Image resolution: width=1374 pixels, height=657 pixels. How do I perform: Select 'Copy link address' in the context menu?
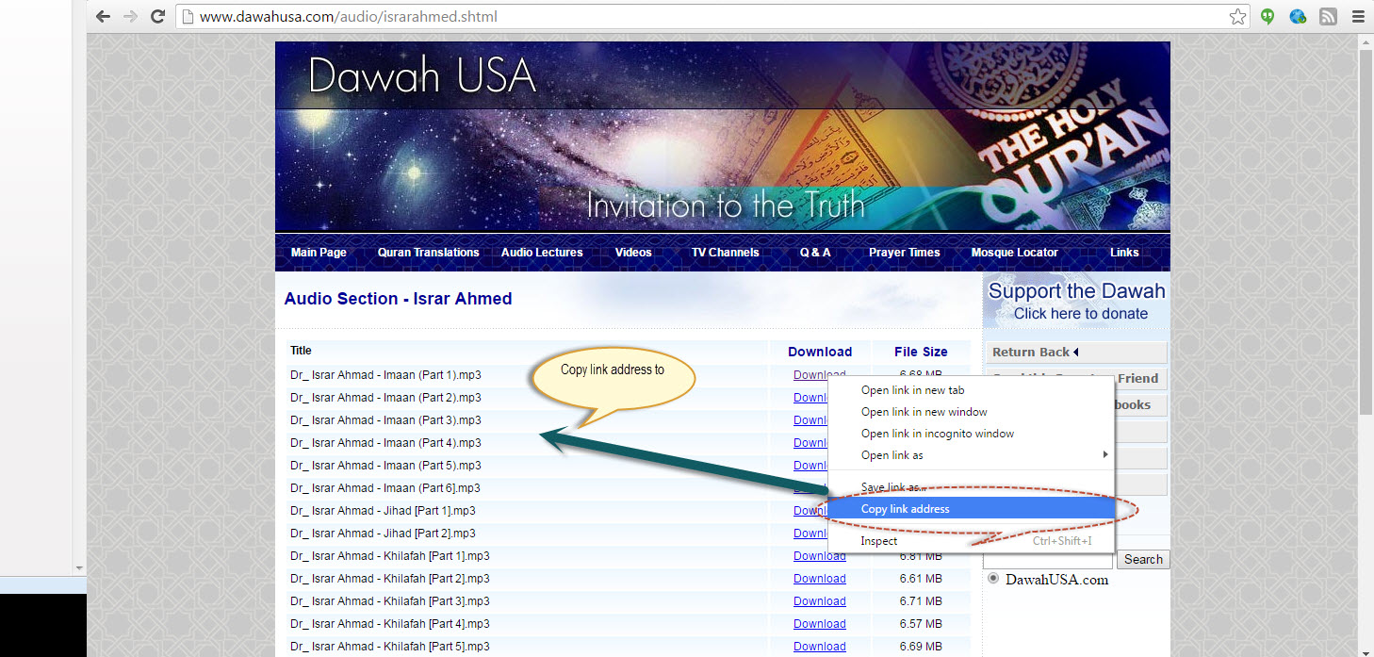(972, 509)
